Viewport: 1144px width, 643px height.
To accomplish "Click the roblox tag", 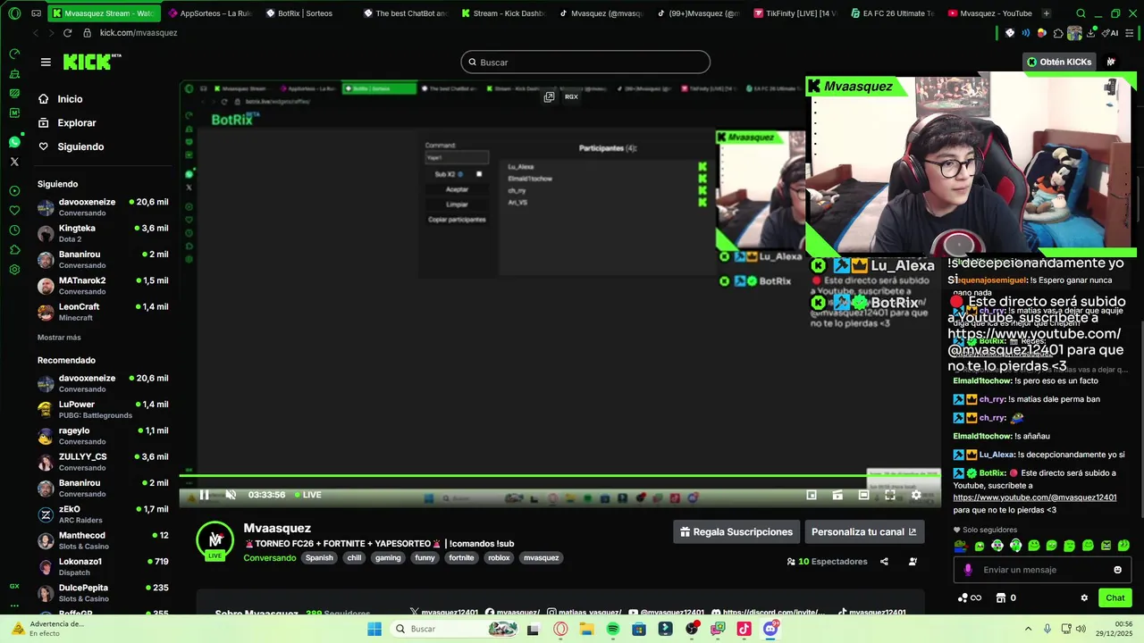I will click(499, 558).
